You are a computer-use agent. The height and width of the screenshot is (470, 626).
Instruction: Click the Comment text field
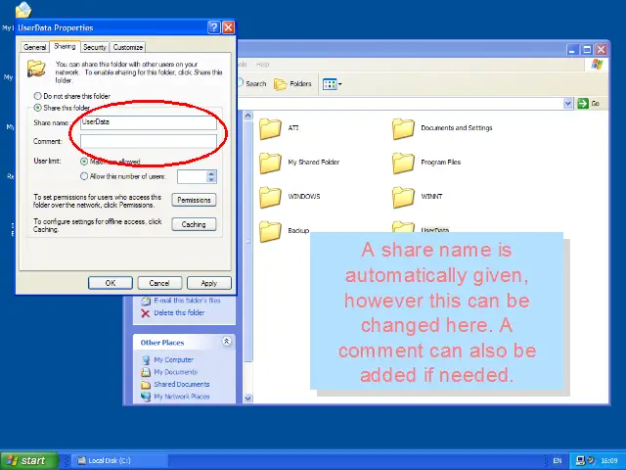(x=149, y=141)
